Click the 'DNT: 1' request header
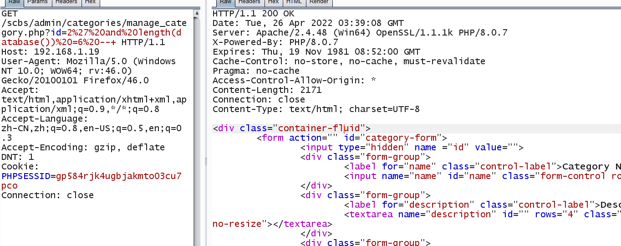Screen dimensions: 621x246 pos(18,157)
